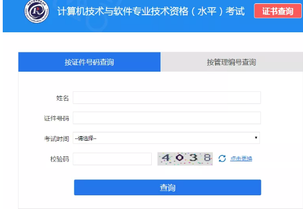Open the 证书查询 certificate query button
Image resolution: width=303 pixels, height=209 pixels.
[278, 11]
